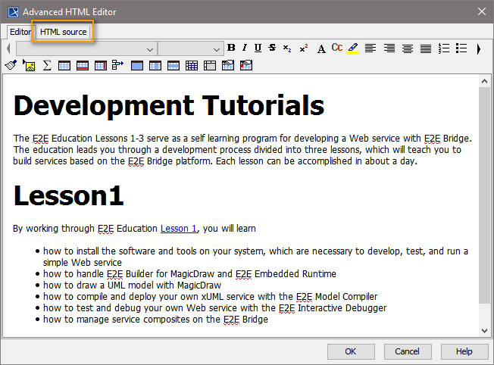Insert image into document
Viewport: 494px width, 365px height.
(x=29, y=66)
